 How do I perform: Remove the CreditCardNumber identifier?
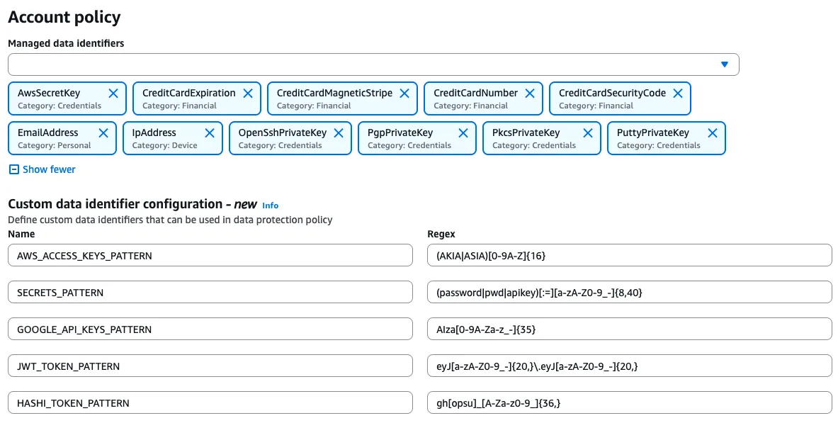(530, 93)
